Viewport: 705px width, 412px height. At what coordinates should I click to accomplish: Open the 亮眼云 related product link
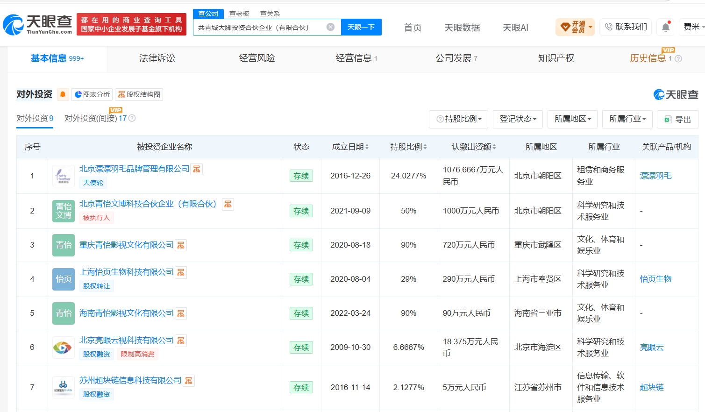pos(652,348)
